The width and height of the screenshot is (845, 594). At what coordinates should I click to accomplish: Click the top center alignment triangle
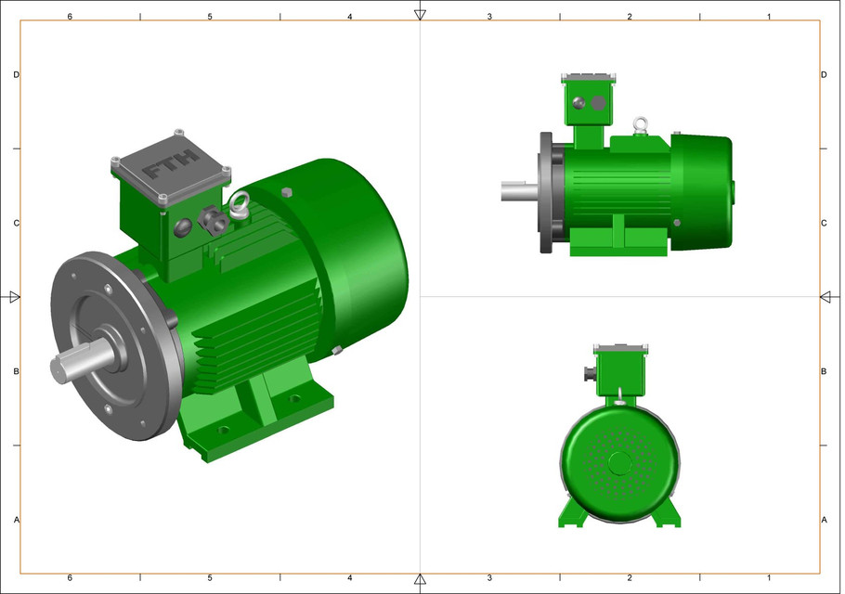[421, 12]
